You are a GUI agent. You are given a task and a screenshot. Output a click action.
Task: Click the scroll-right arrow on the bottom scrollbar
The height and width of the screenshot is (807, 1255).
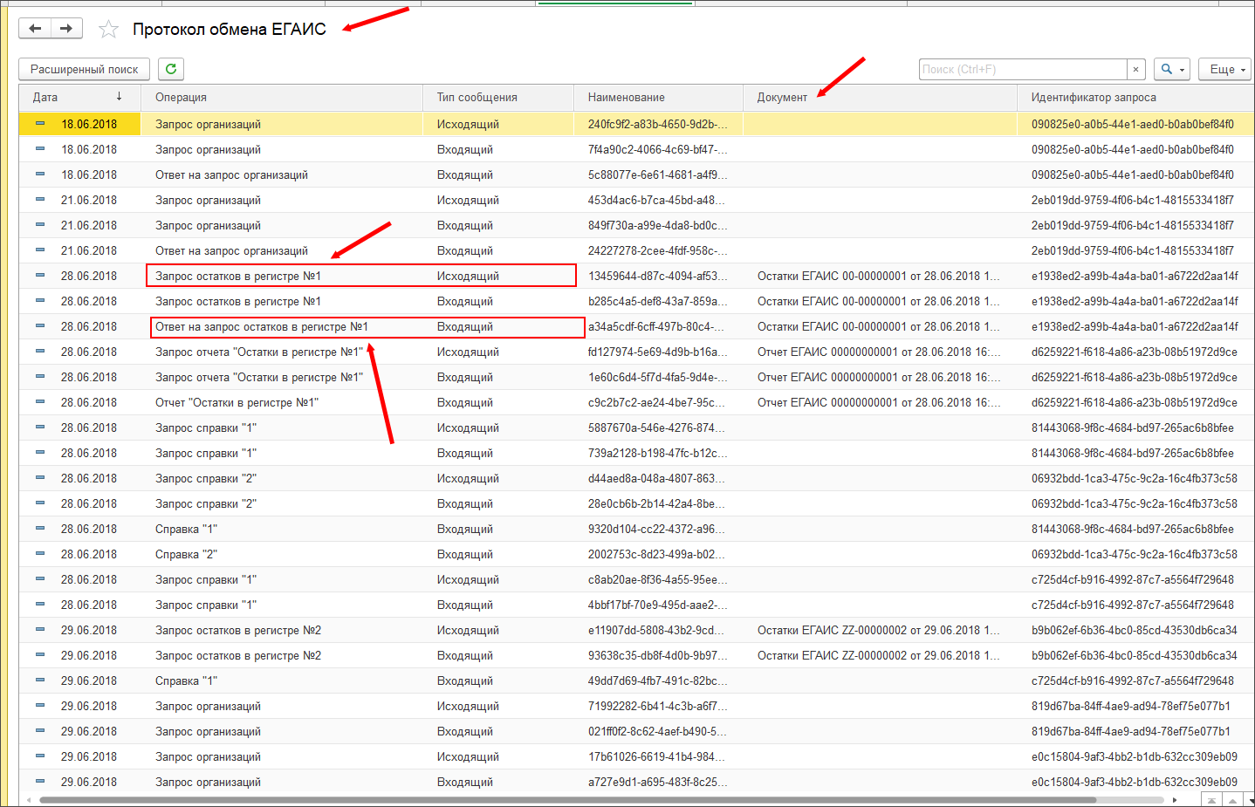(x=1175, y=799)
